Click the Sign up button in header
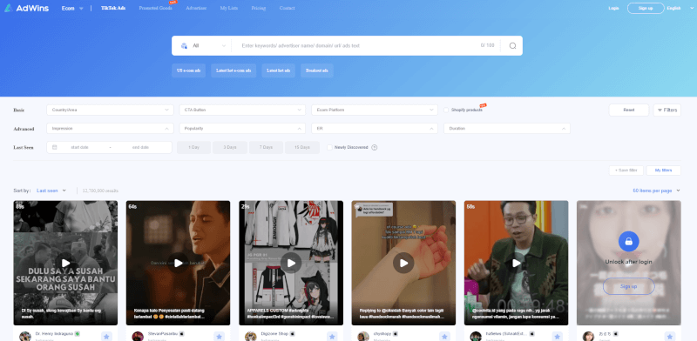The width and height of the screenshot is (697, 341). [646, 9]
